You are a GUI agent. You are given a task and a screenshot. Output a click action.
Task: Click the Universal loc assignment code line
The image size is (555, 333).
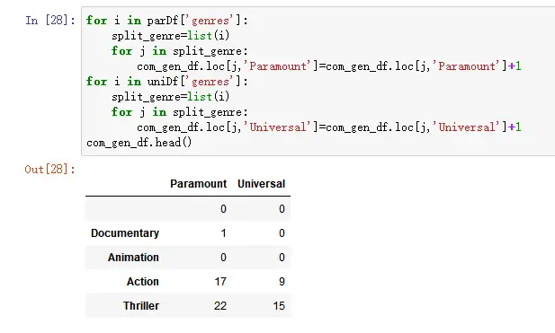tap(329, 127)
